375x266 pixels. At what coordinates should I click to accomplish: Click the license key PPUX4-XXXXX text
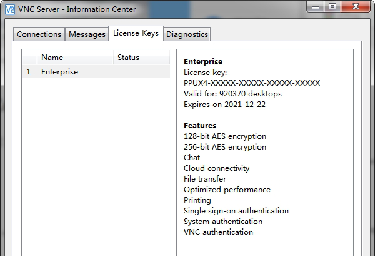252,83
